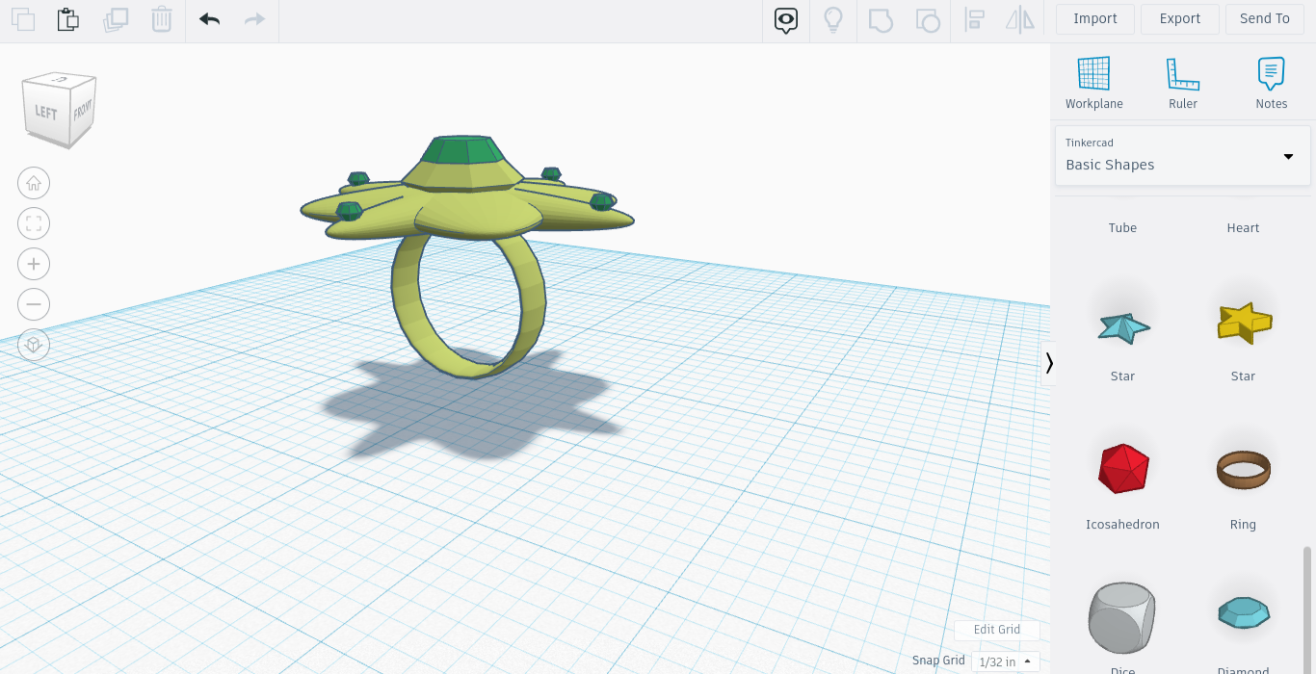The width and height of the screenshot is (1316, 674).
Task: Open the Export dialog
Action: click(x=1180, y=19)
